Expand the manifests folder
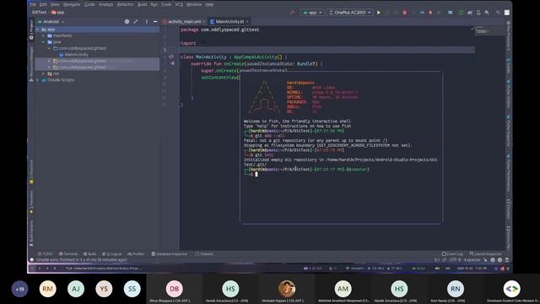The width and height of the screenshot is (540, 304). pos(43,35)
